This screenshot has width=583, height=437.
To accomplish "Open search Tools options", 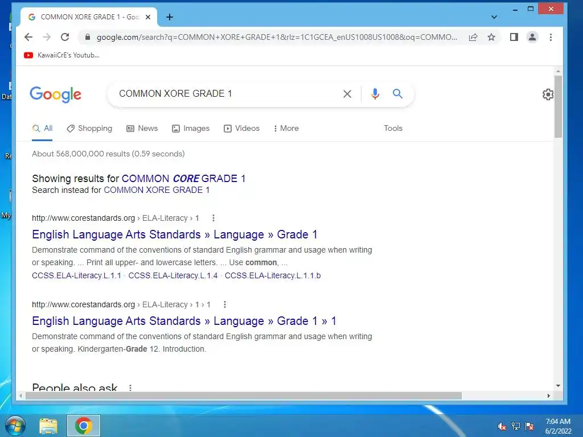I will (x=393, y=128).
